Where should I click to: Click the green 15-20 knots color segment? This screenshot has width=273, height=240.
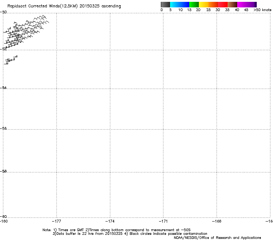point(194,4)
